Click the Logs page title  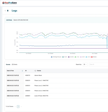[x=14, y=11]
